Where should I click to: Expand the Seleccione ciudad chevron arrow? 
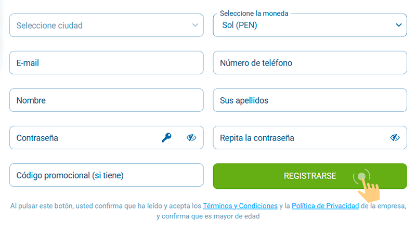point(195,25)
